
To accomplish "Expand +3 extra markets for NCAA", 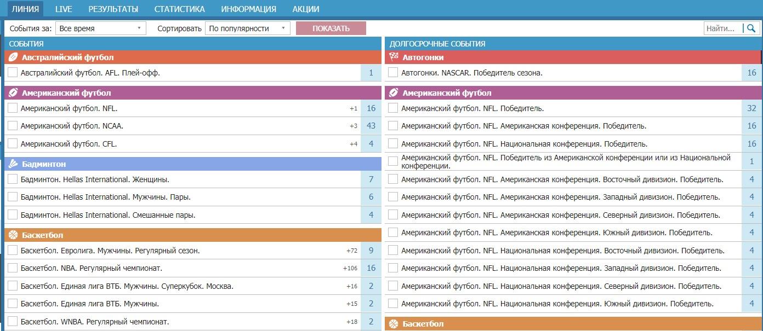I will (x=354, y=126).
